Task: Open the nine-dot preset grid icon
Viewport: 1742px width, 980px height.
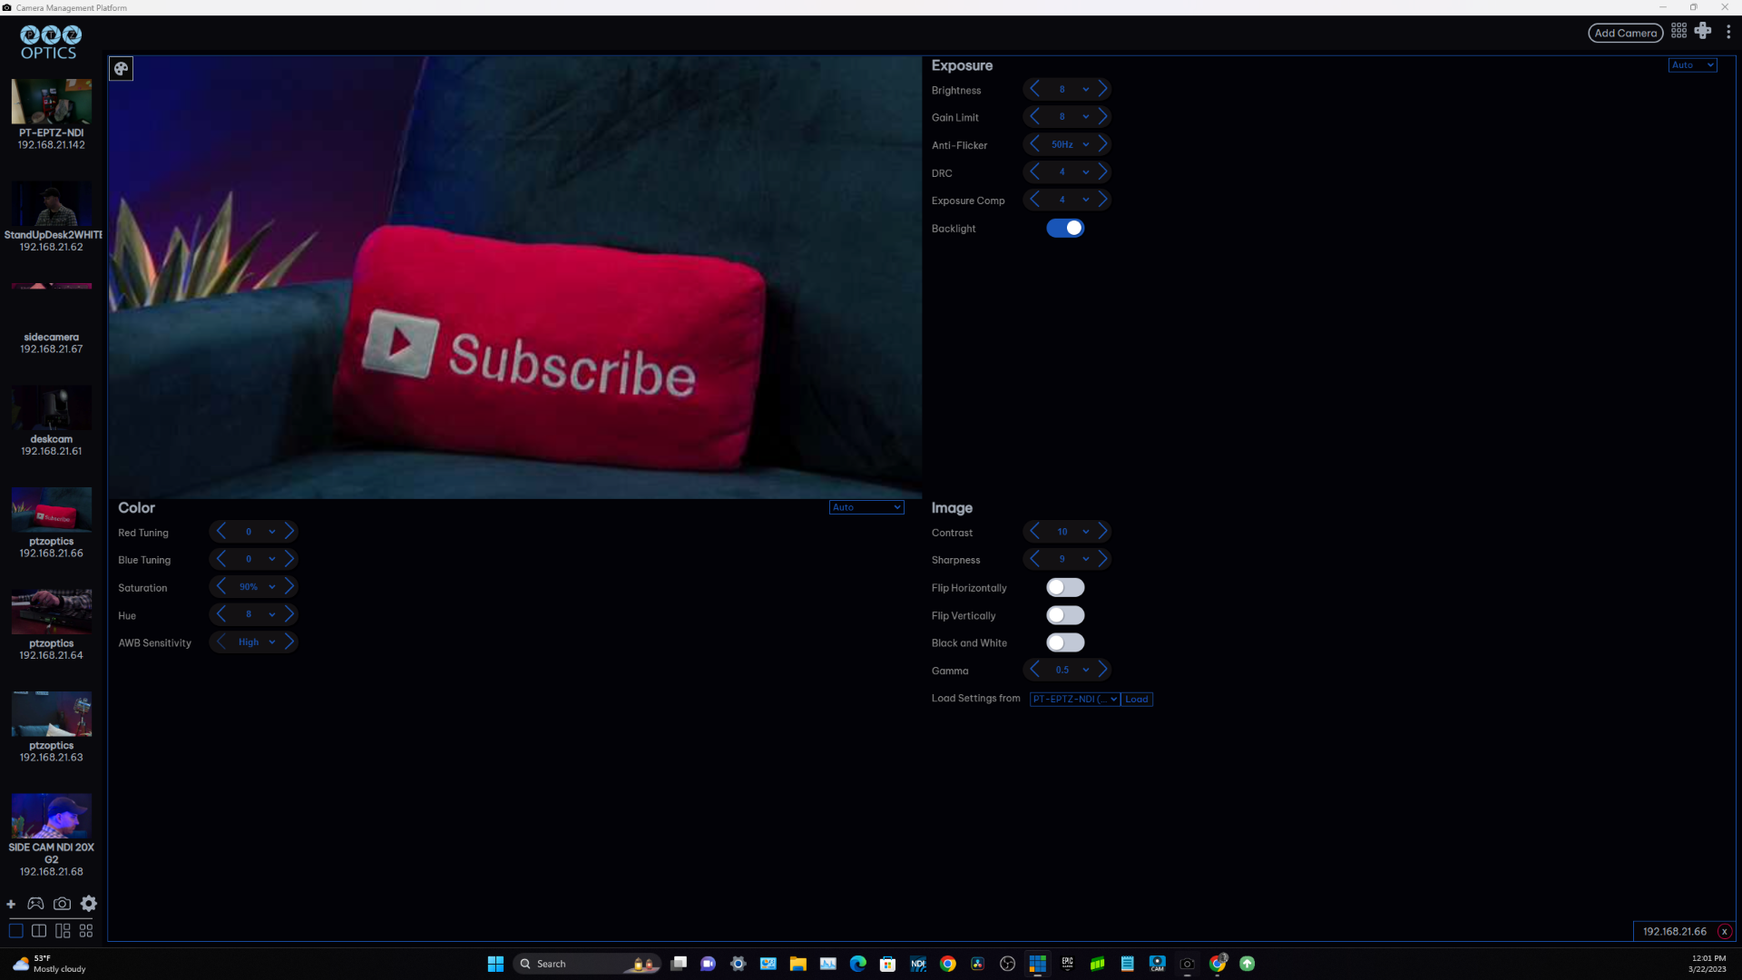Action: pos(1679,31)
